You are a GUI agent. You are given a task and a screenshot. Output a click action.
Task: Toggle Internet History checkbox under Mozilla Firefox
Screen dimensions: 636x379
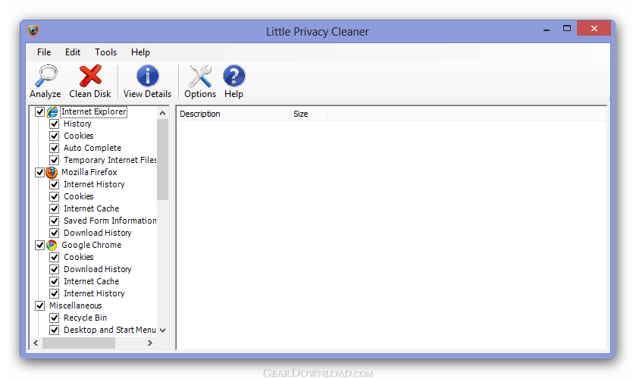(x=55, y=185)
